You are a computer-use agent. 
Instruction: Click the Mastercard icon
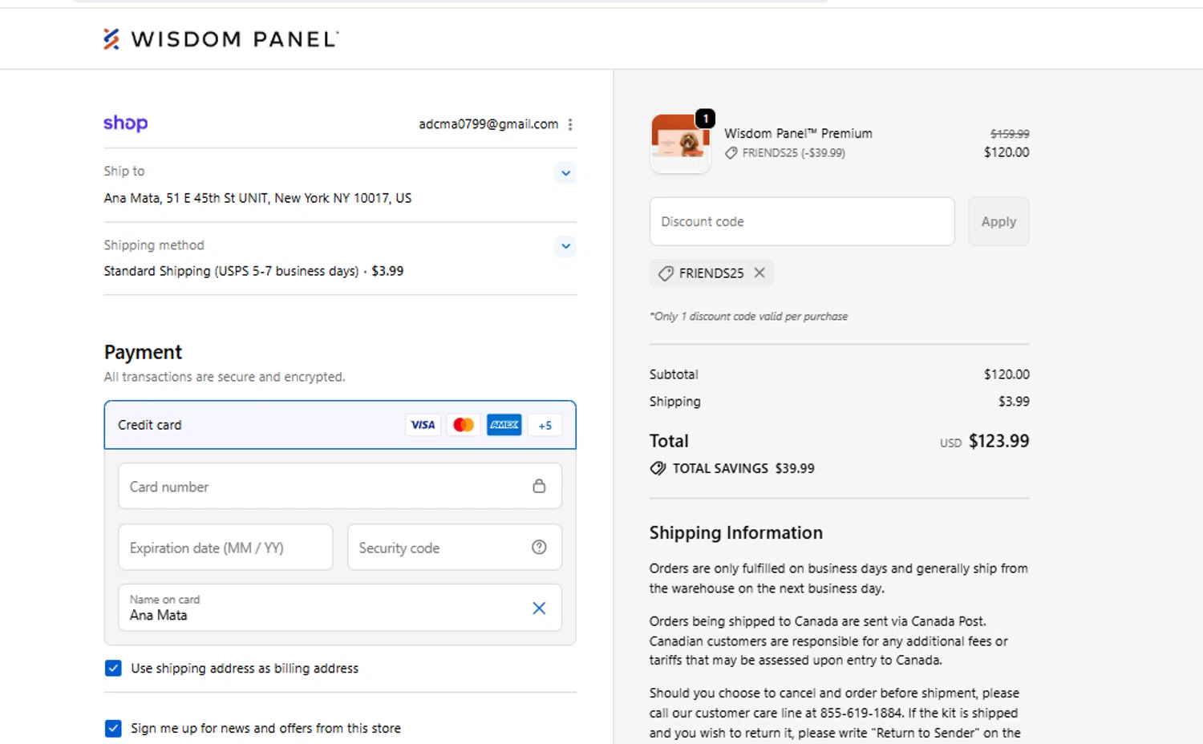(464, 425)
